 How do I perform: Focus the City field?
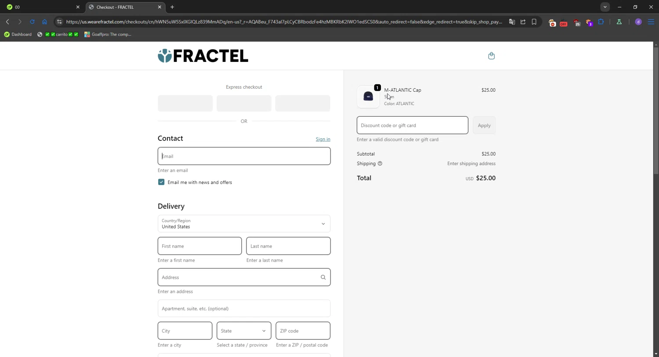[185, 331]
